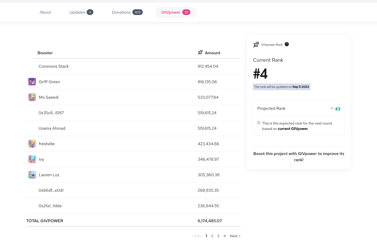The image size is (377, 247).
Task: Switch to the Updates tab
Action: [81, 12]
